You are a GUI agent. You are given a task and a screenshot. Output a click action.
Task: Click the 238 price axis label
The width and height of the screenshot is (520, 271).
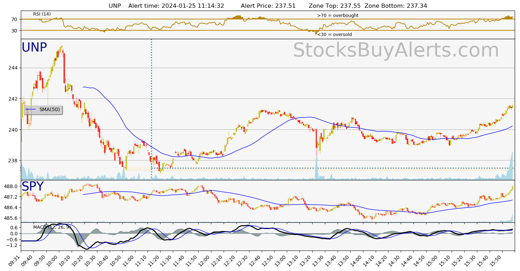pos(13,161)
